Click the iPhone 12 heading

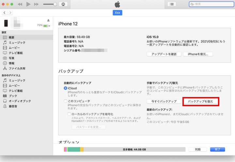pos(68,24)
